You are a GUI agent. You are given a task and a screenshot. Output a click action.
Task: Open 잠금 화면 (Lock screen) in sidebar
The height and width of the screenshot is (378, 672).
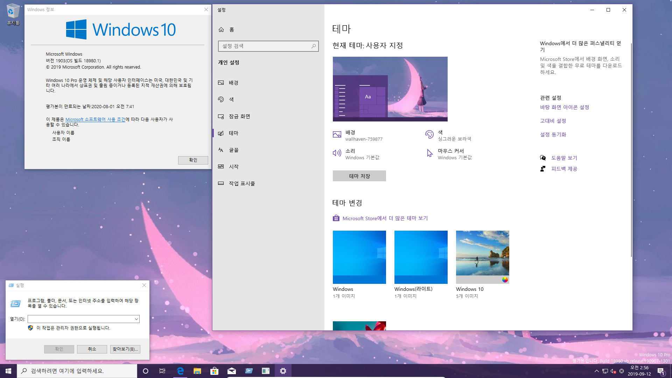point(234,117)
